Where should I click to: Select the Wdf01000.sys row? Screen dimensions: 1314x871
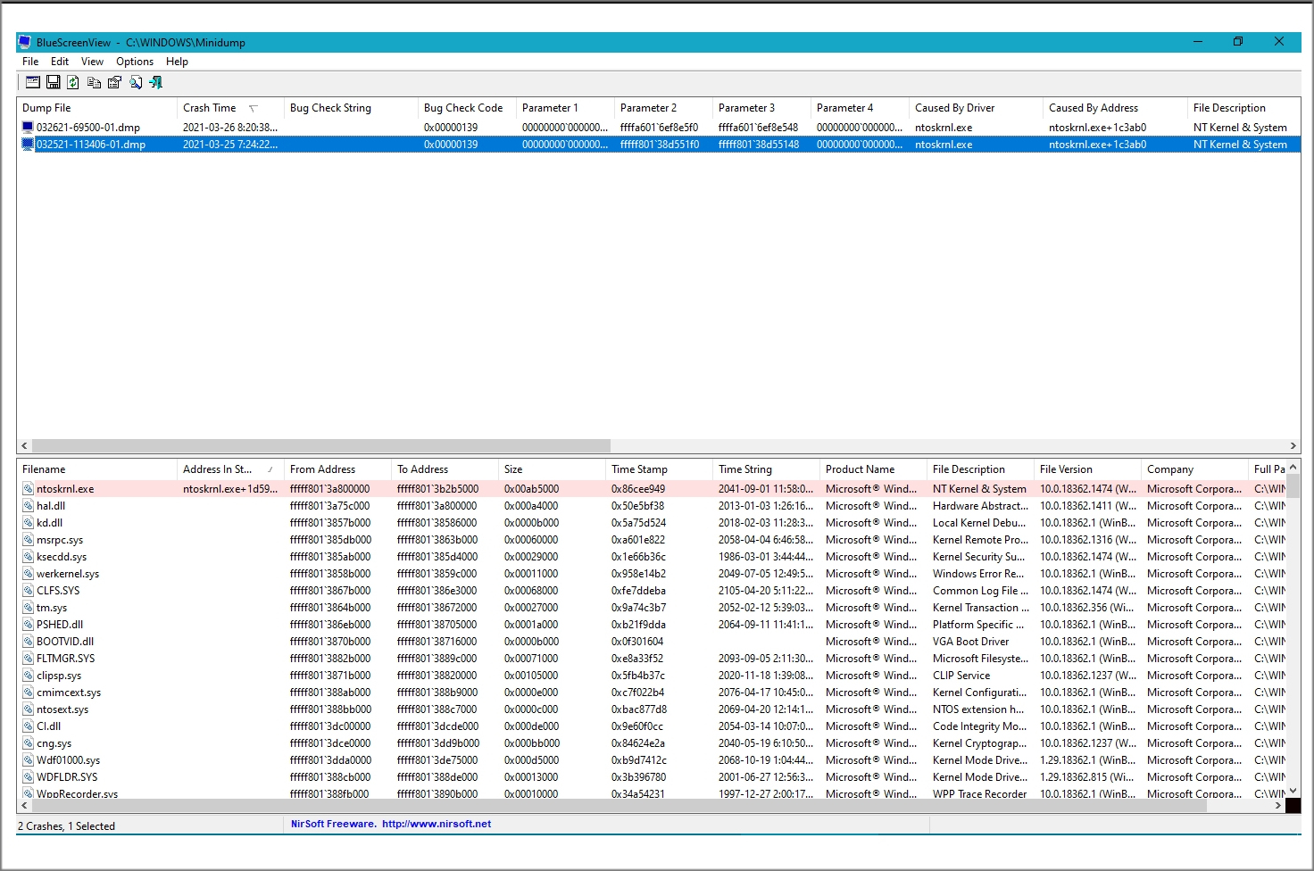(652, 760)
